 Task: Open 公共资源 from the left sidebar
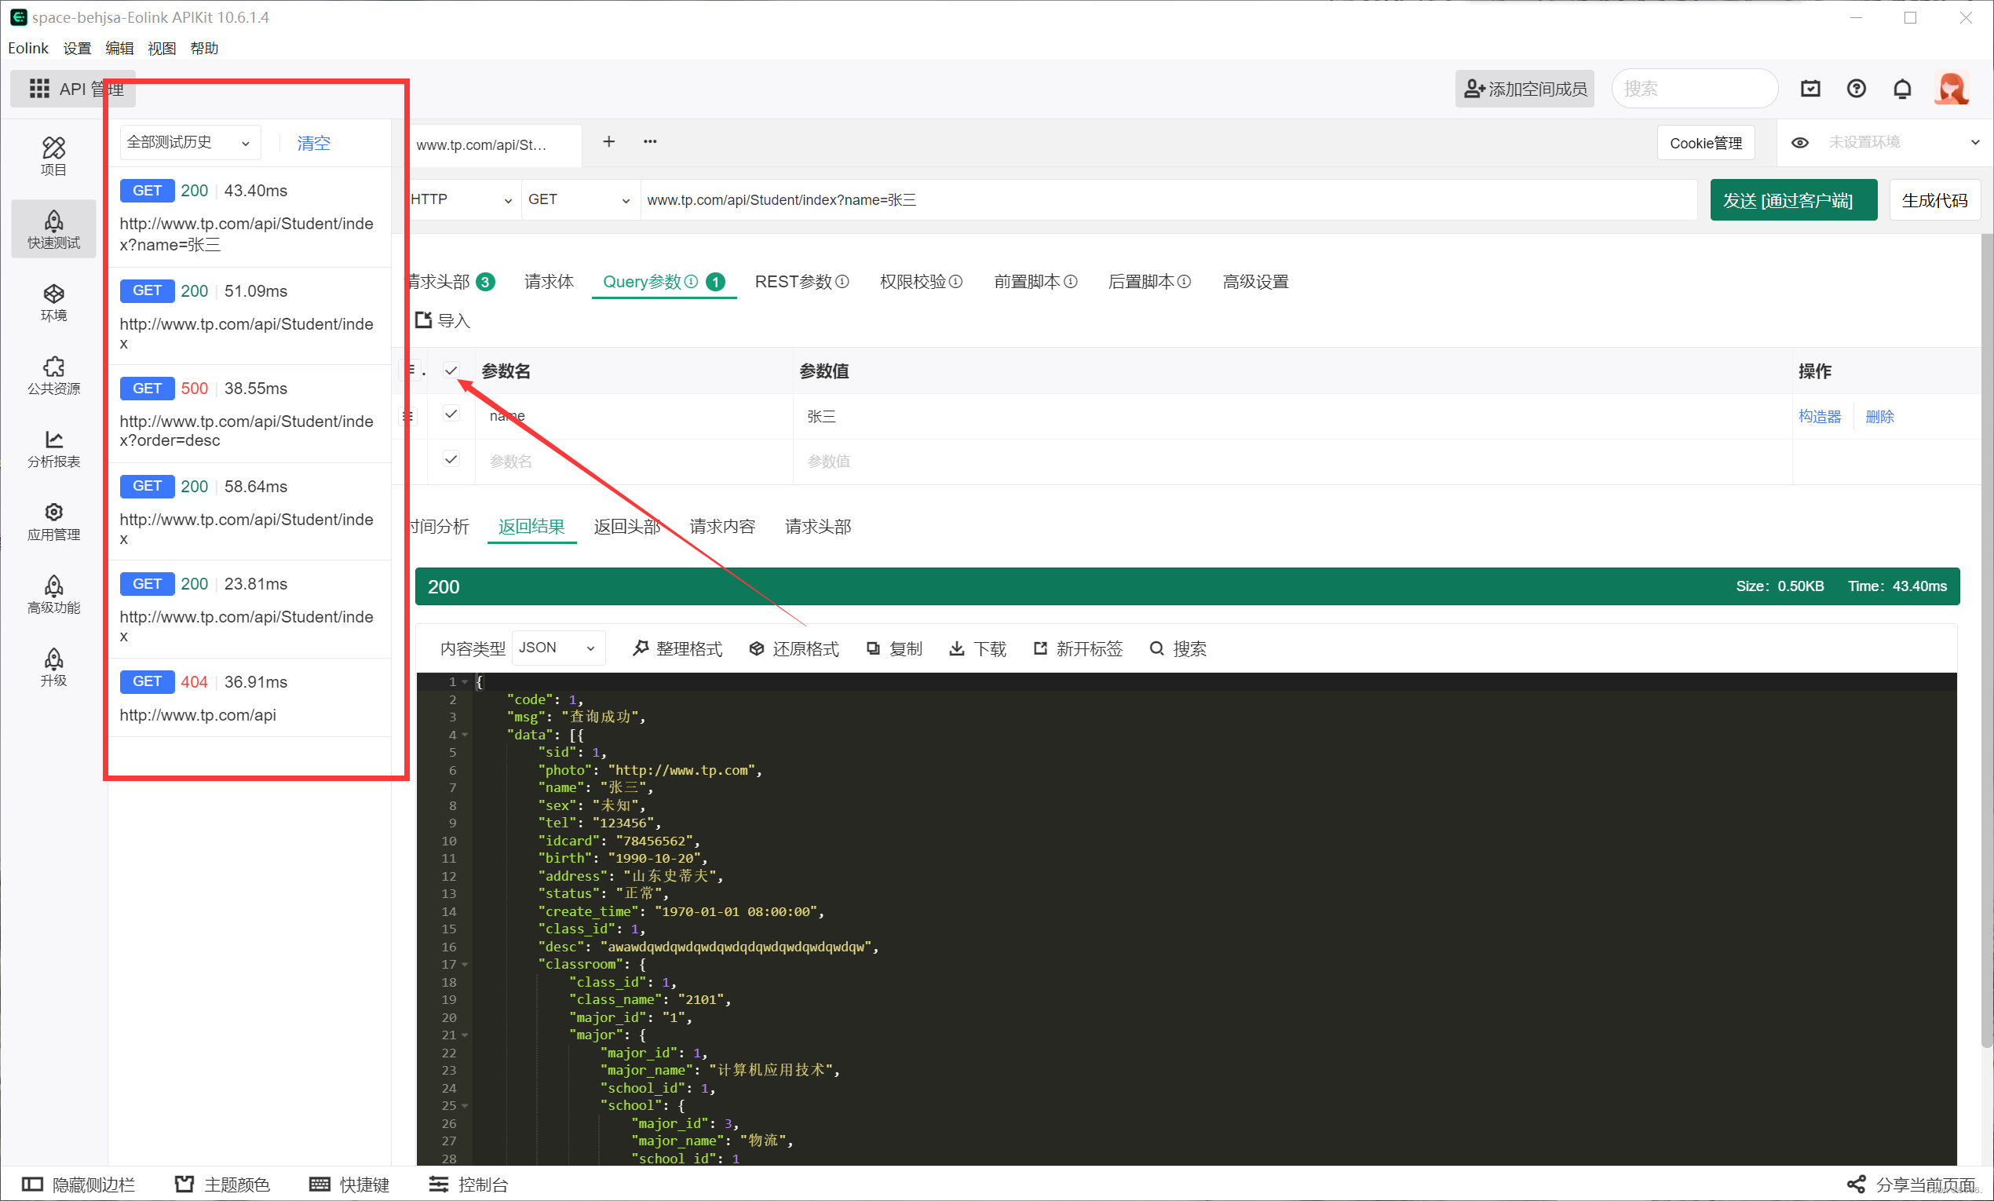[53, 374]
